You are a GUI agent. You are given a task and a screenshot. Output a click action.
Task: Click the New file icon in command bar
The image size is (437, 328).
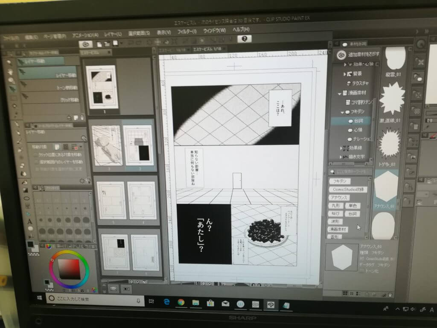click(x=99, y=44)
